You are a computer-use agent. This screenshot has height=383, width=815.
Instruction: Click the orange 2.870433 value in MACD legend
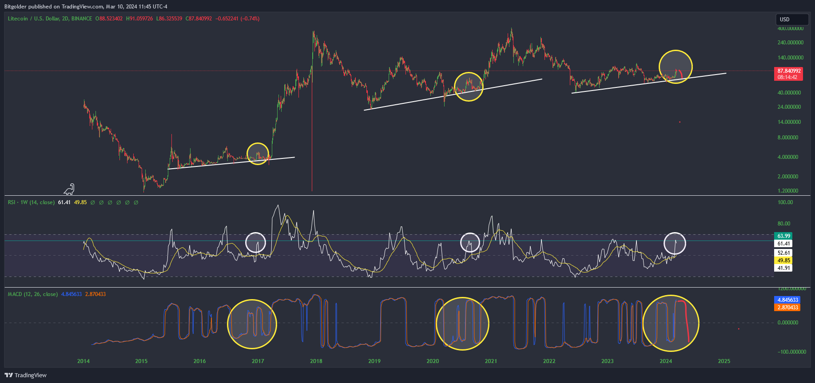click(95, 294)
